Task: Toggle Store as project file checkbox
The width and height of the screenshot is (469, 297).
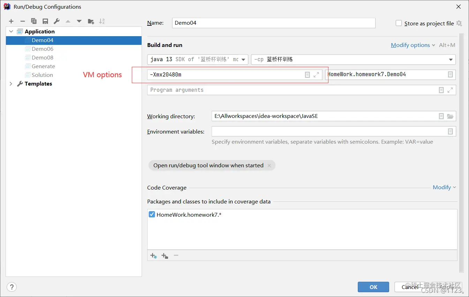Action: (x=399, y=23)
